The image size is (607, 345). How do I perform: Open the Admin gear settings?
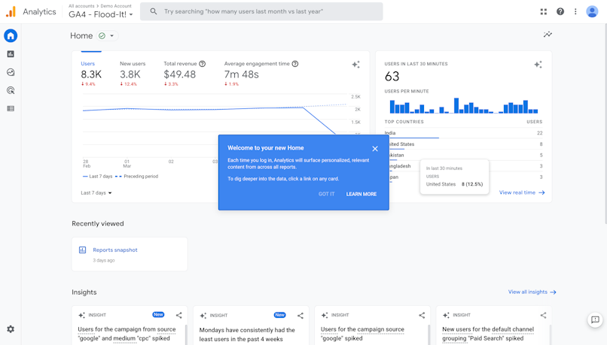[11, 329]
